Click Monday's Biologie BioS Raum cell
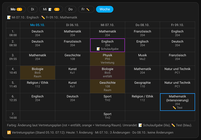 tap(38, 73)
